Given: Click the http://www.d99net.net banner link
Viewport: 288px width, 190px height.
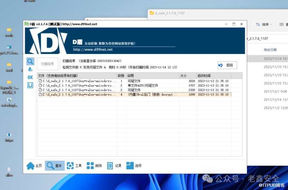Looking at the screenshot, I should [93, 50].
